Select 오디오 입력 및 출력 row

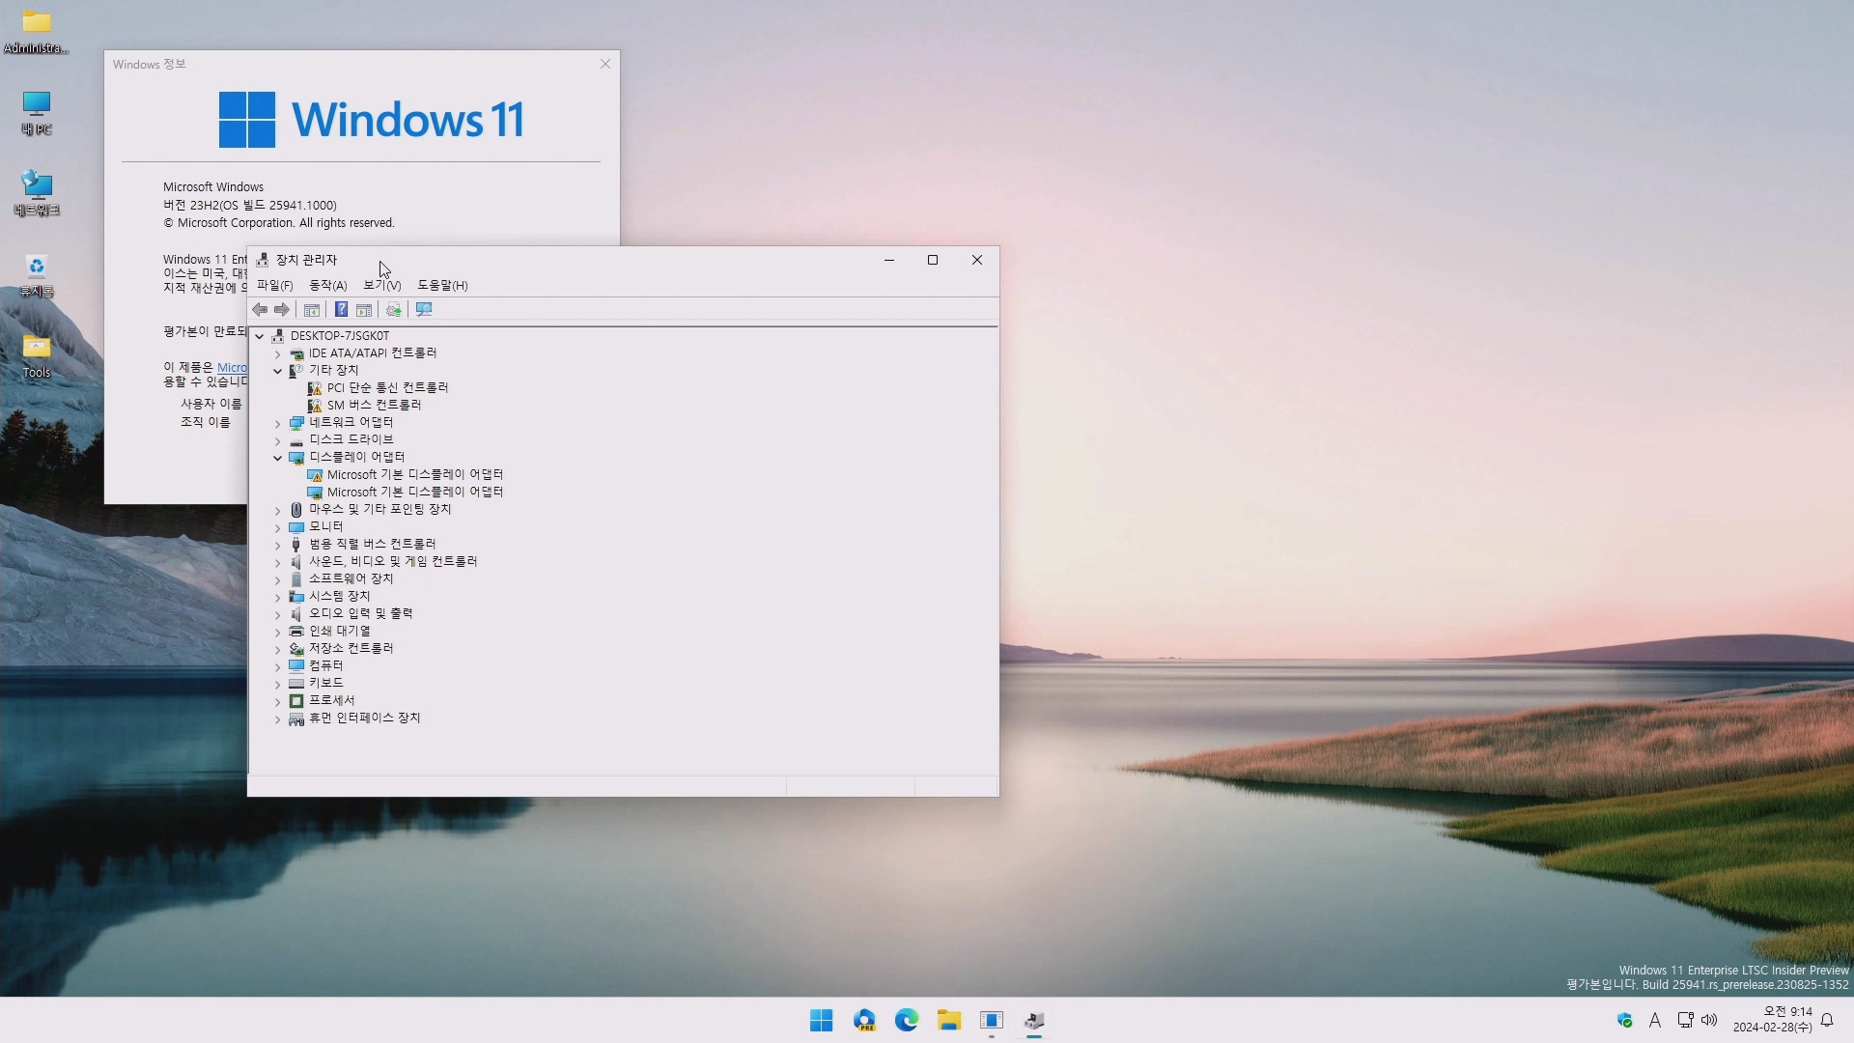coord(360,614)
